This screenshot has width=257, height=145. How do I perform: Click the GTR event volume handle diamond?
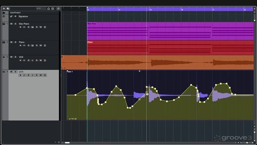[139, 71]
